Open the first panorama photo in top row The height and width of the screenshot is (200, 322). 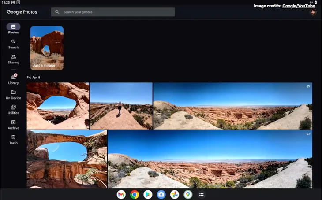(232, 106)
